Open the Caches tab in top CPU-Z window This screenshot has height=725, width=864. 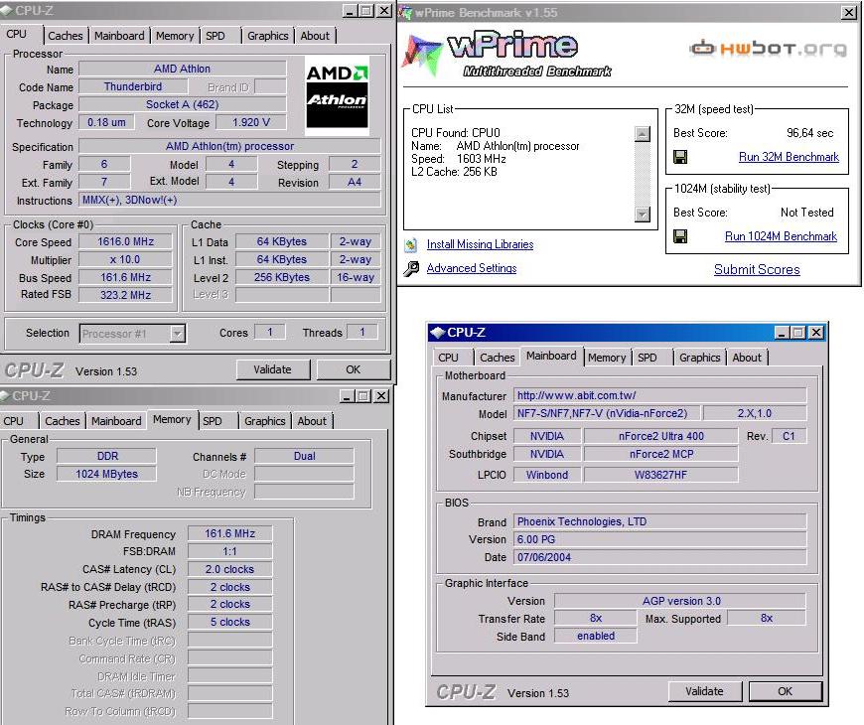(x=65, y=36)
